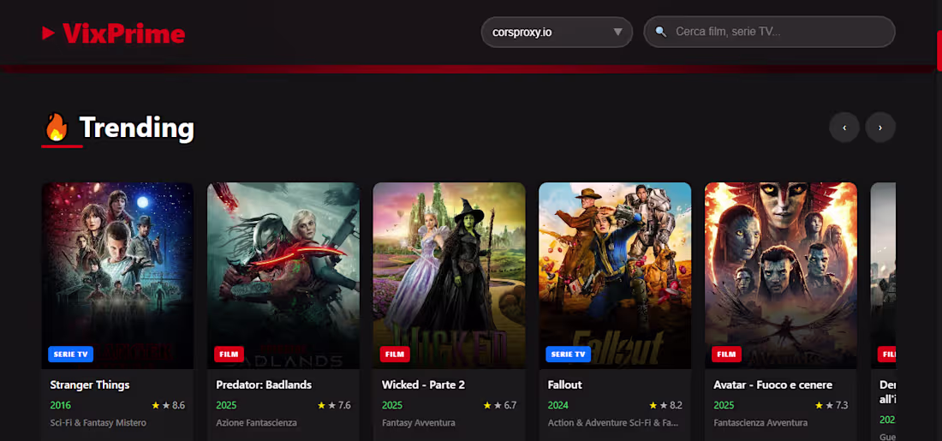Click FILM badge on Wicked - Parte 2

point(395,355)
